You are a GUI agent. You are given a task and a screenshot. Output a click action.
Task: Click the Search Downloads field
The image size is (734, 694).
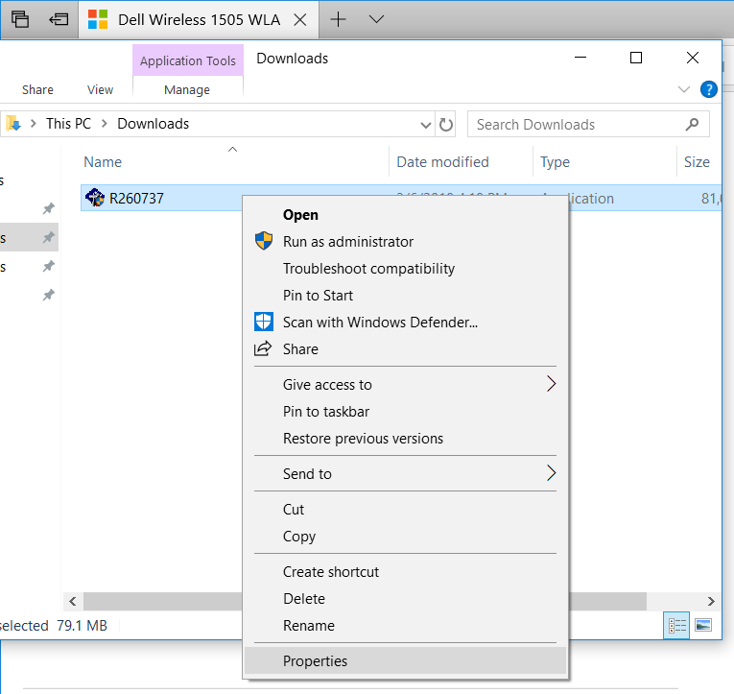click(588, 125)
